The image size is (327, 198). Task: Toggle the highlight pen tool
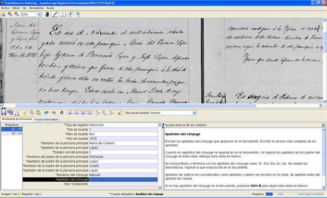[x=55, y=14]
